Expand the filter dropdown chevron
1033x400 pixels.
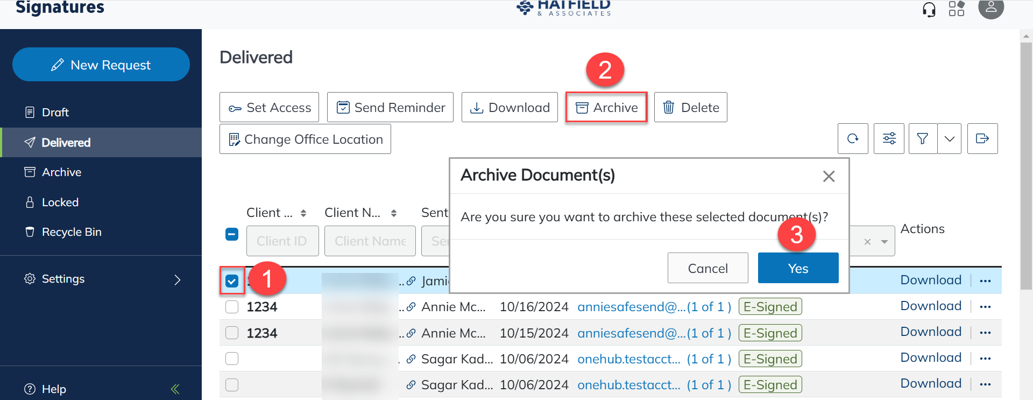[950, 139]
